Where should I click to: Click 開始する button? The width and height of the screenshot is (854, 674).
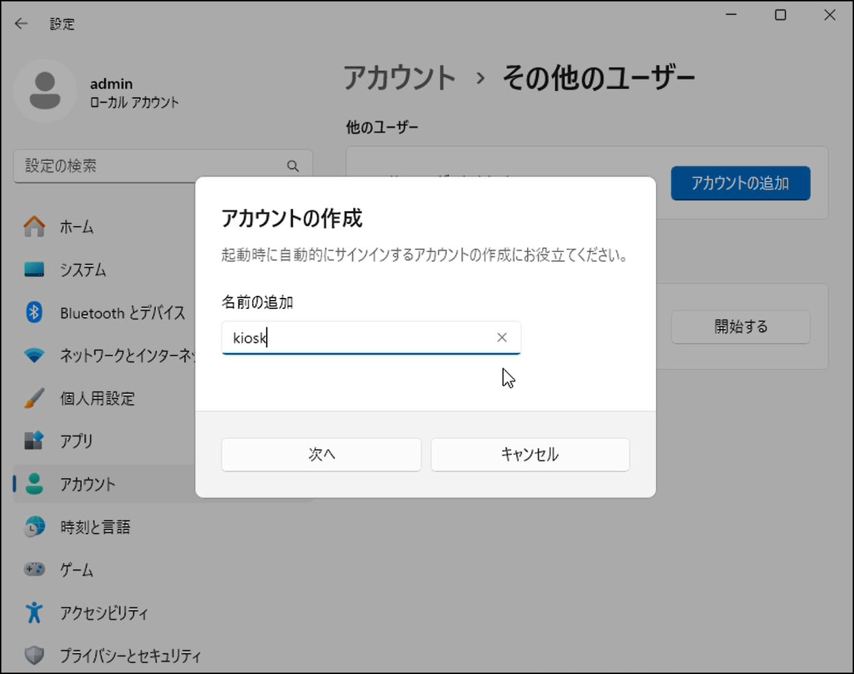point(740,327)
